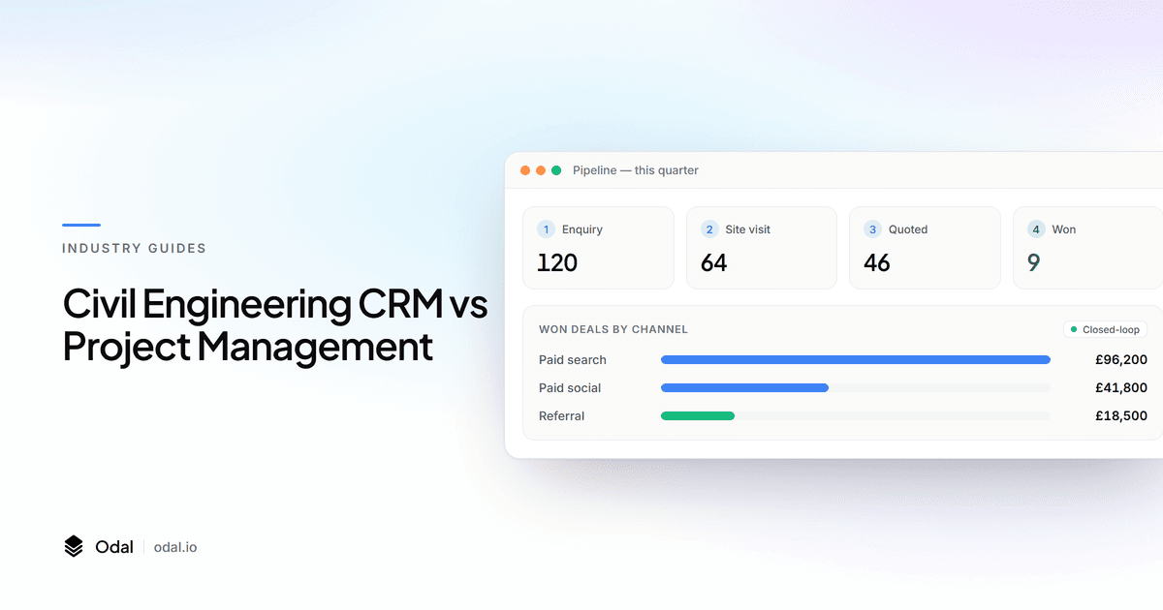Click the step 3 badge on Quoted
Viewport: 1163px width, 610px height.
tap(872, 229)
